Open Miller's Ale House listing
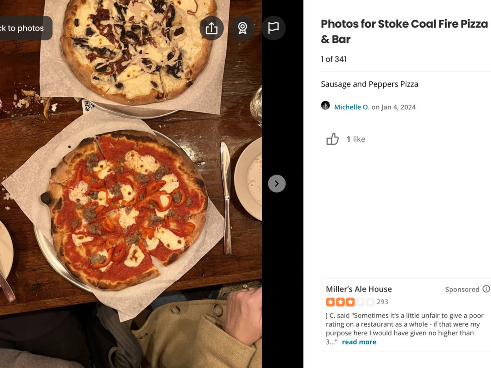Screen dimensions: 491x368 pos(359,289)
